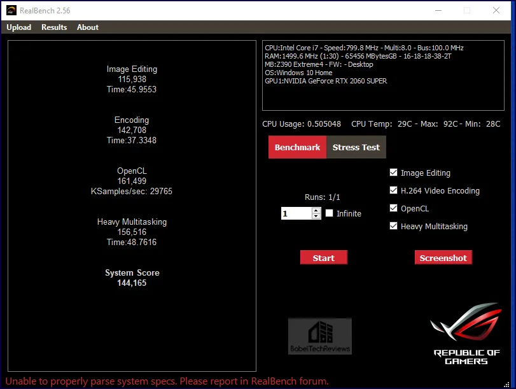Minimize the RealBench window
Viewport: 516px width, 389px height.
[x=438, y=11]
